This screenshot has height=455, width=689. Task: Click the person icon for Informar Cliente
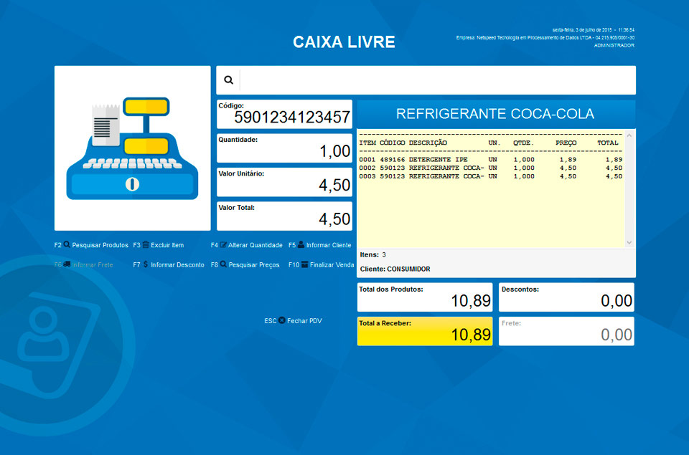(x=301, y=244)
